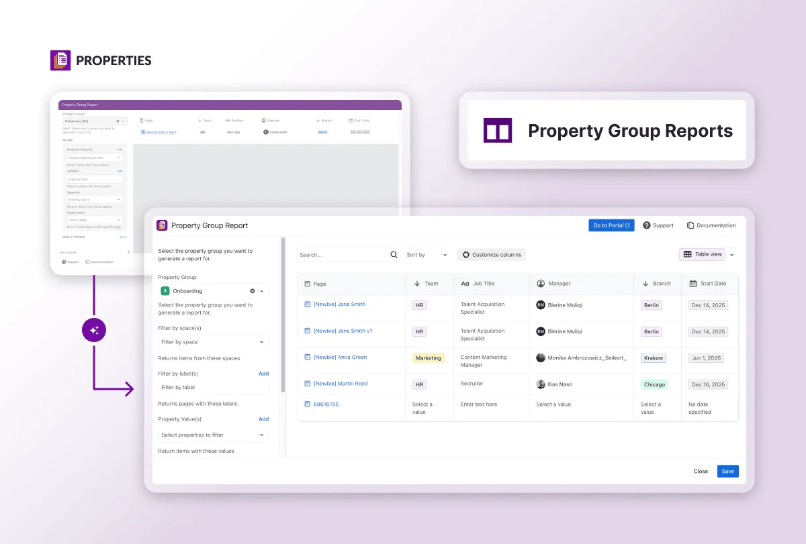Open Select properties to filter dropdown
806x544 pixels.
tap(214, 435)
